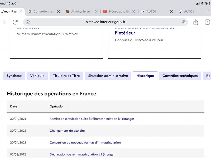Close the Connexion tab
Viewport: 211px width, 158px height.
pos(59,12)
